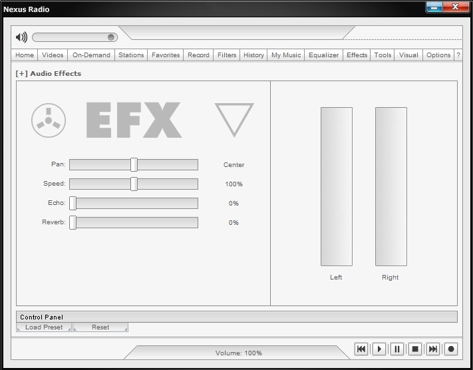Click the Pan slider handle
This screenshot has width=473, height=370.
pyautogui.click(x=134, y=164)
